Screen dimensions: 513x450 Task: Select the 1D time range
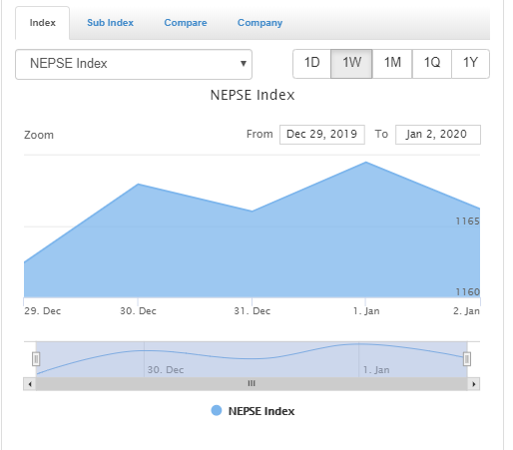pyautogui.click(x=312, y=64)
